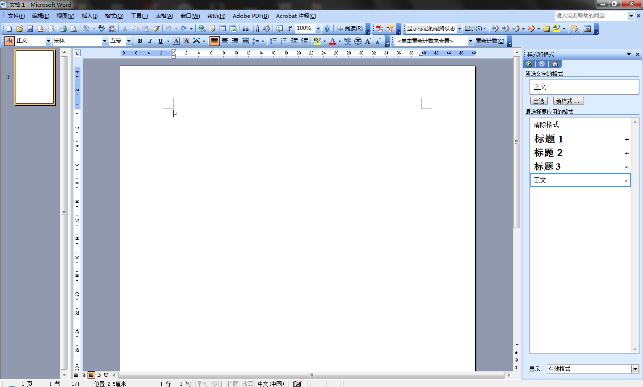Screen dimensions: 643x387
Task: Click the decrease indent icon
Action: pos(294,41)
